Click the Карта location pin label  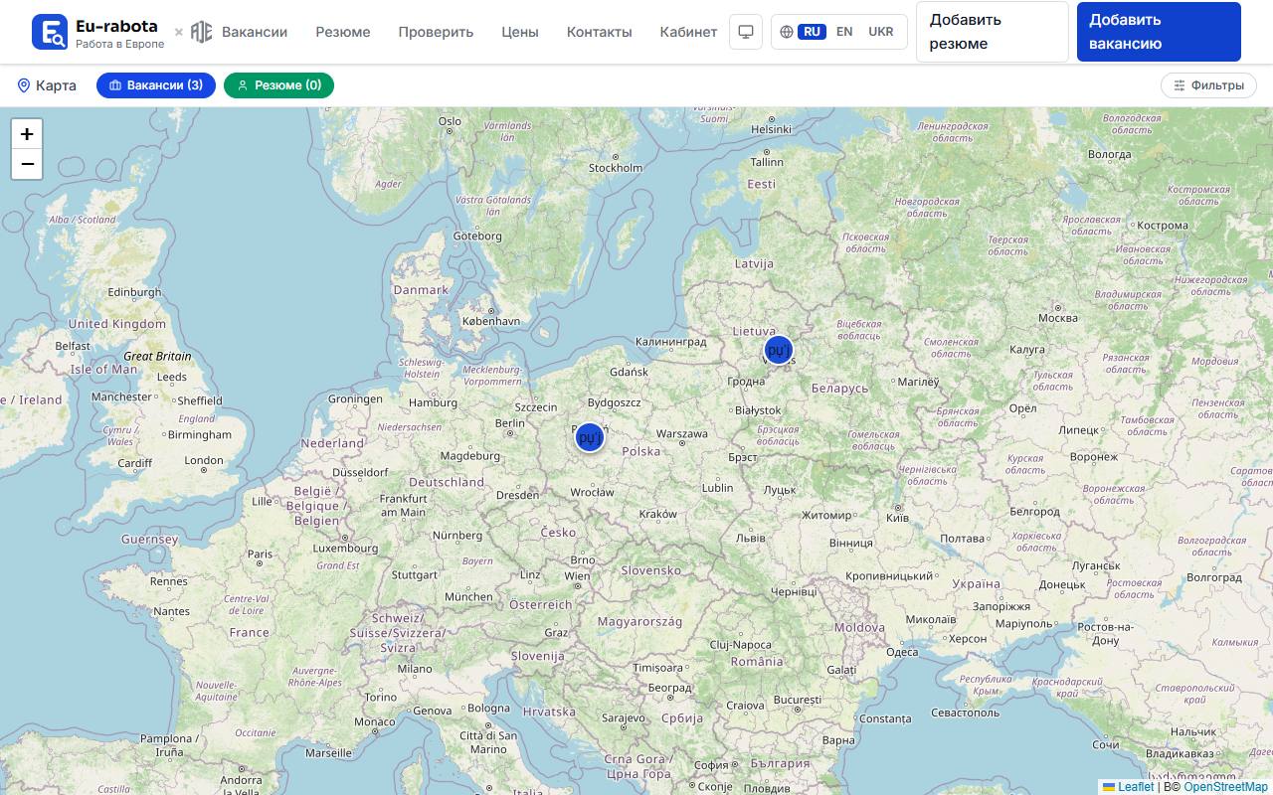[x=47, y=85]
